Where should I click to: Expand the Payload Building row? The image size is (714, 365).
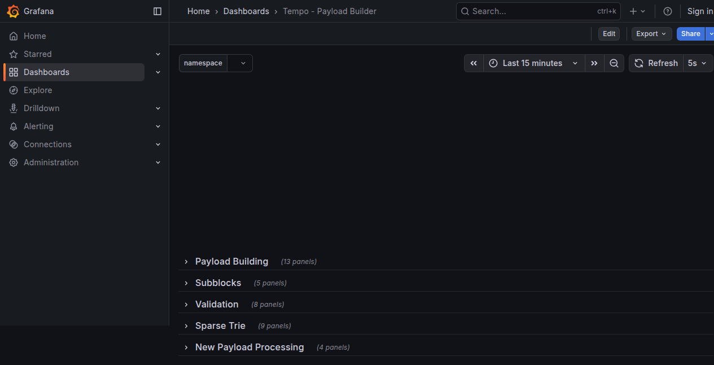[186, 262]
